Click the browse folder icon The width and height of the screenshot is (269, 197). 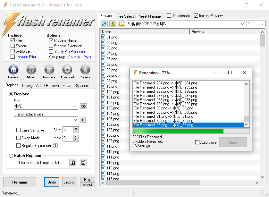(x=121, y=24)
